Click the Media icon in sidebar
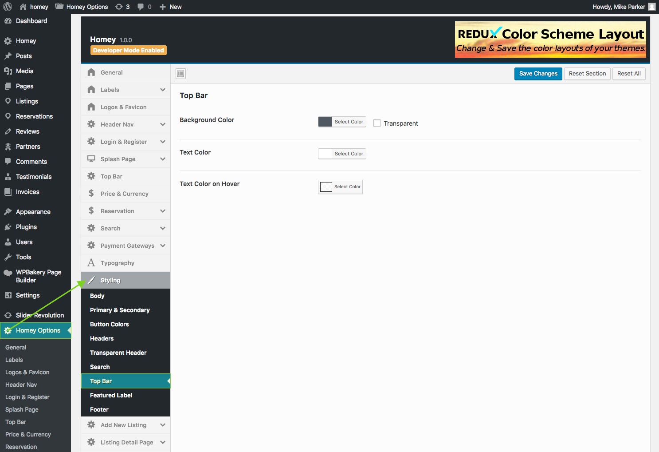The image size is (659, 452). (8, 71)
